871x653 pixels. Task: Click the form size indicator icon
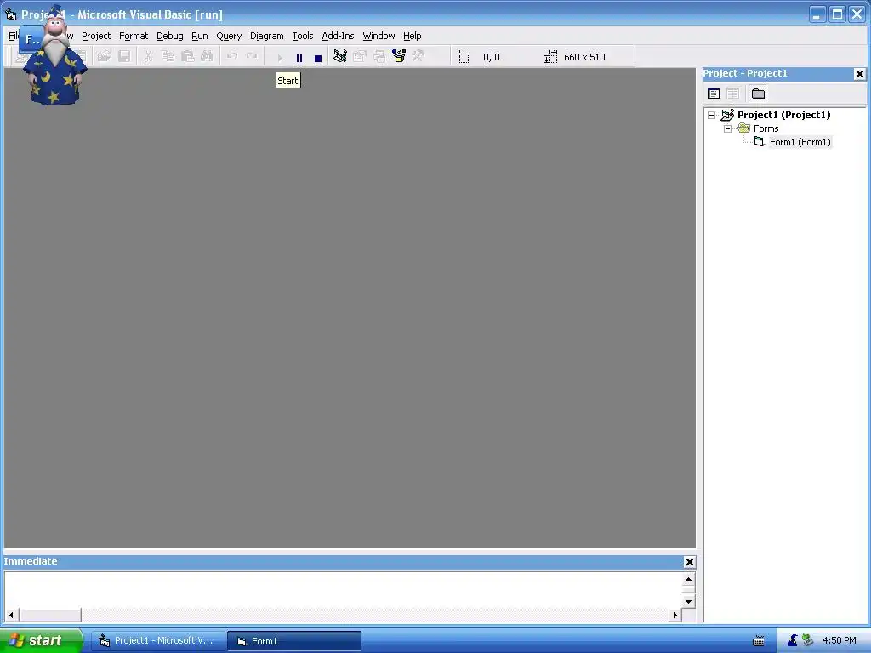tap(550, 57)
